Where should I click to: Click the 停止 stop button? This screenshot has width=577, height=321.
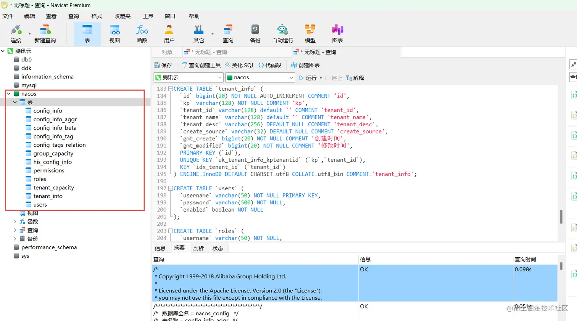334,78
